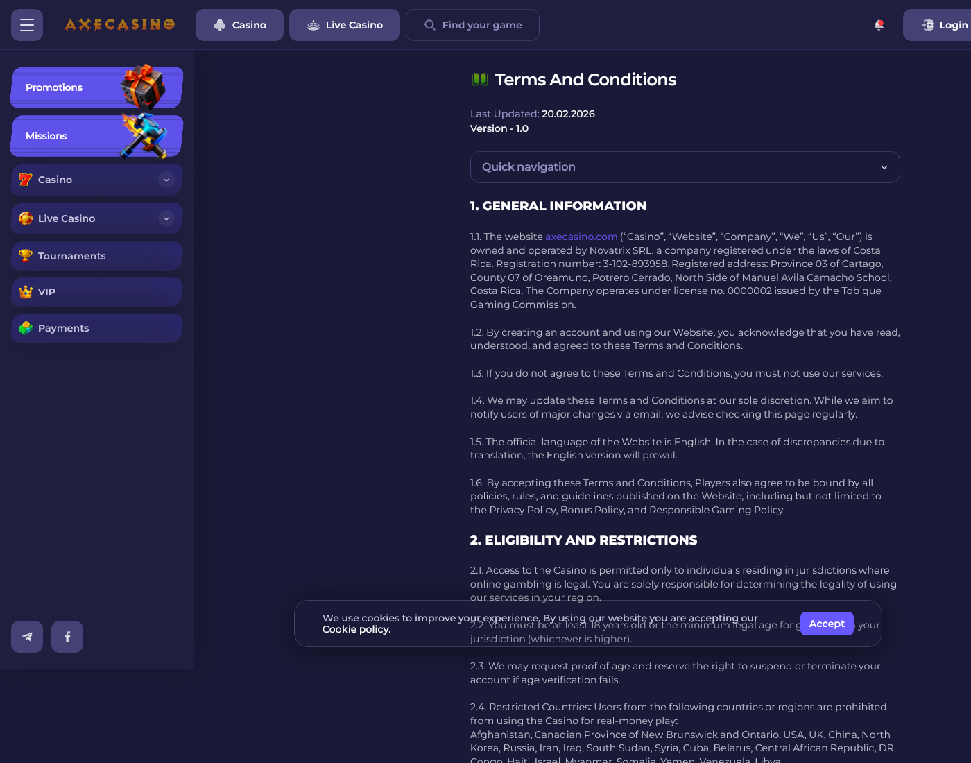Viewport: 971px width, 763px height.
Task: Click the Terms And Conditions title
Action: [585, 80]
